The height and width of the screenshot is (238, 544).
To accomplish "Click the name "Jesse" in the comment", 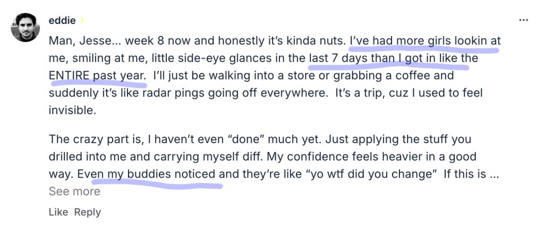I will (x=92, y=41).
